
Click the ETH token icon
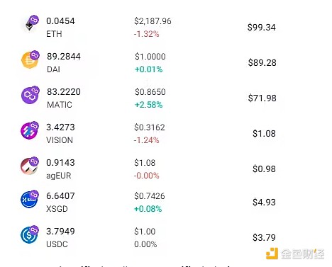31,24
